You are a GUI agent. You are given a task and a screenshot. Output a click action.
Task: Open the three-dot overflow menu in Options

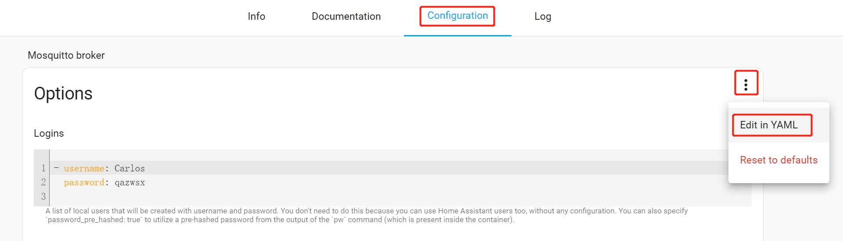click(x=746, y=85)
